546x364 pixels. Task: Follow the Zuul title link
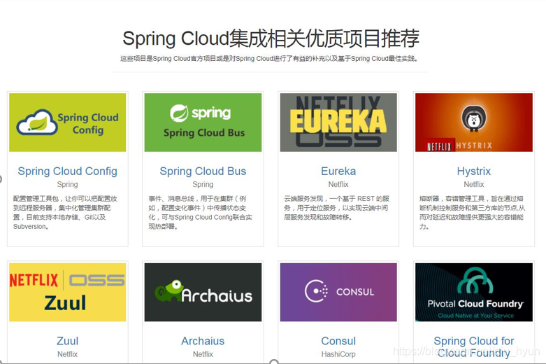tap(68, 341)
